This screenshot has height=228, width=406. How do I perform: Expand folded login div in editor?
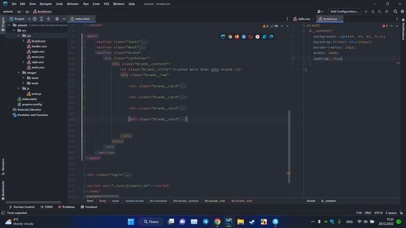click(x=128, y=175)
